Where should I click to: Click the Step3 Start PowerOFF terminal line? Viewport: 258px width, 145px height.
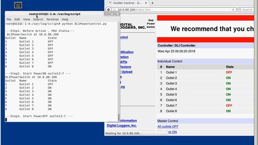39,116
